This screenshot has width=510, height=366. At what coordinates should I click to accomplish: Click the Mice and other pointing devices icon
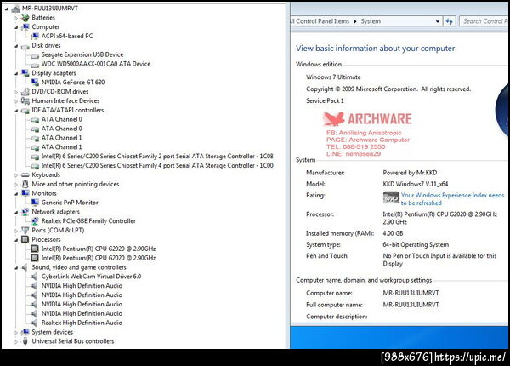tap(25, 184)
